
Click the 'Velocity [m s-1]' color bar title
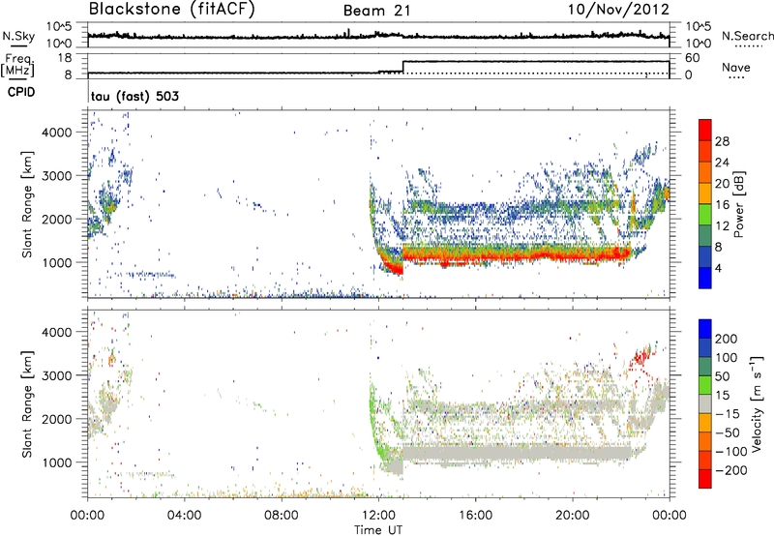(x=757, y=403)
